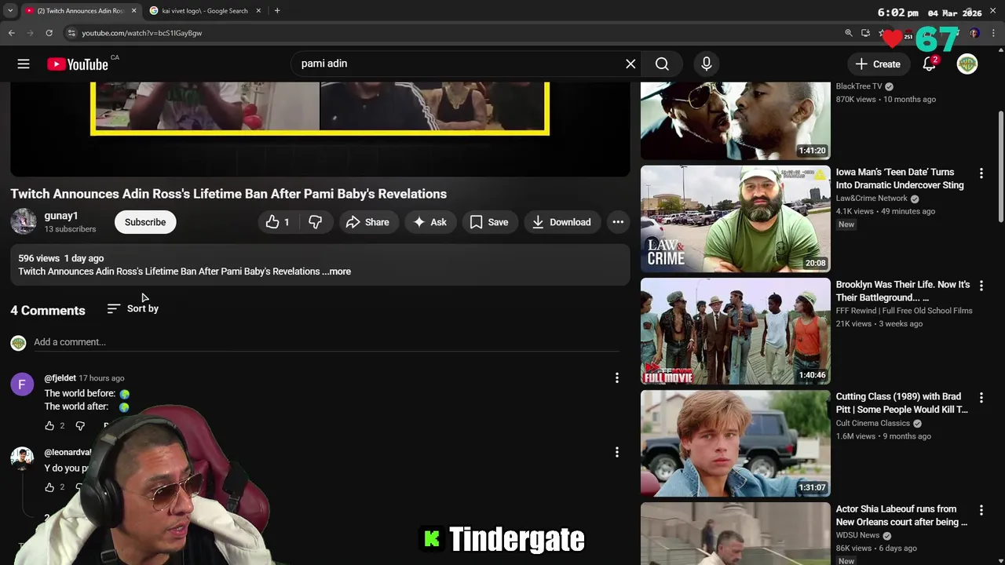Screen dimensions: 1005x565
Task: Go back in browser history
Action: click(x=12, y=33)
